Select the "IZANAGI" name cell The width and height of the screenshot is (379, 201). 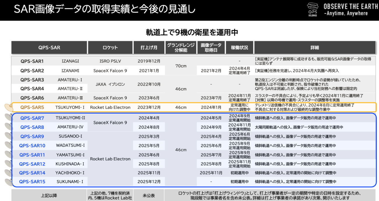tap(70, 61)
